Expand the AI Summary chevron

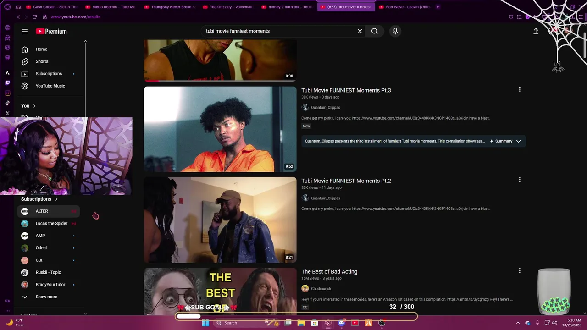(518, 141)
